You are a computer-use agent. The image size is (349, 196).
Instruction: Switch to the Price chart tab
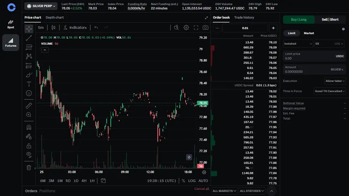pos(33,17)
